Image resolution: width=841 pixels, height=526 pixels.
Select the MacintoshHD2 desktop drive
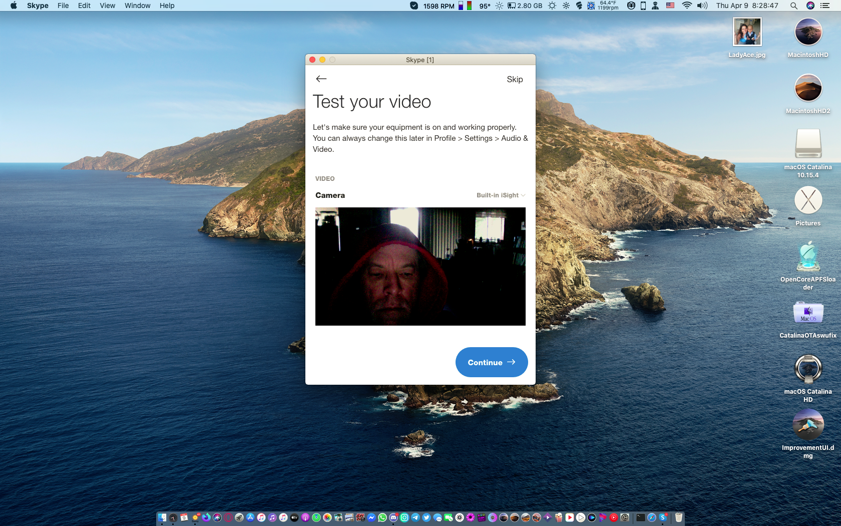coord(808,94)
